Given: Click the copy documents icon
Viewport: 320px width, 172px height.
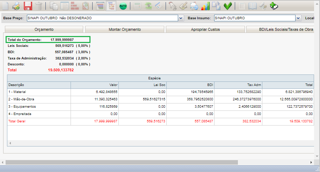Looking at the screenshot, I should click(54, 6).
